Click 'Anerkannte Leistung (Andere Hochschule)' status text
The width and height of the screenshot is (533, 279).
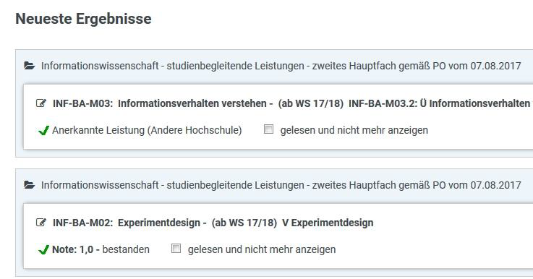coord(147,130)
